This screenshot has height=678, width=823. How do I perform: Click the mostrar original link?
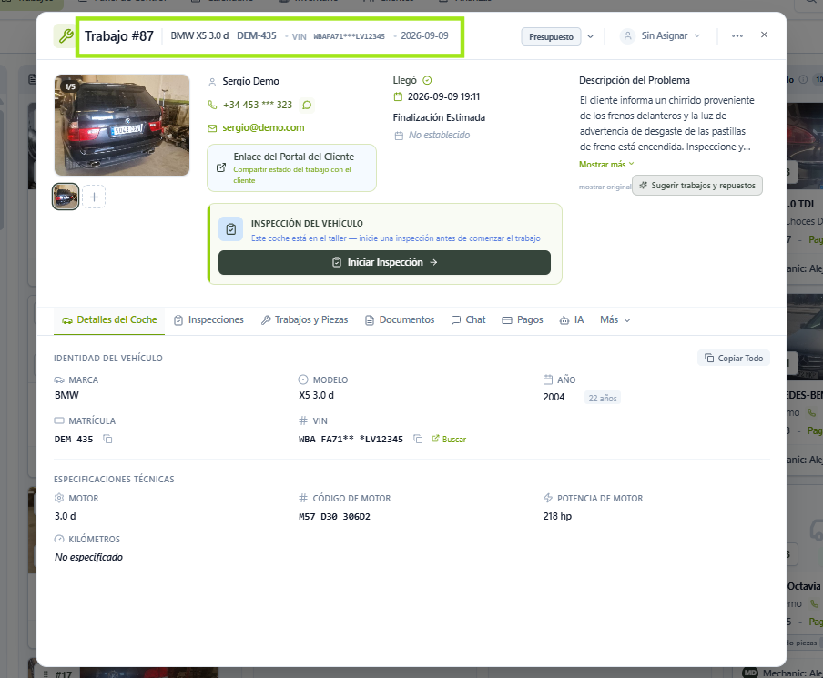pyautogui.click(x=605, y=187)
